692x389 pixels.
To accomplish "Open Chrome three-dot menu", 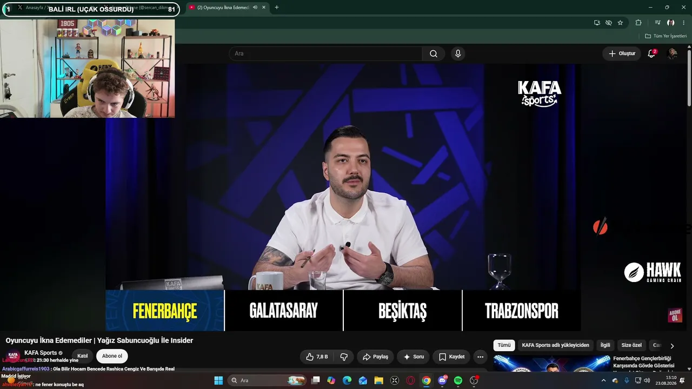I will tap(683, 23).
